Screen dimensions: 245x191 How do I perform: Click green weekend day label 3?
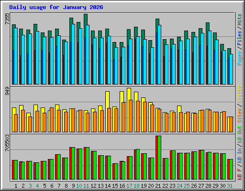point(30,186)
